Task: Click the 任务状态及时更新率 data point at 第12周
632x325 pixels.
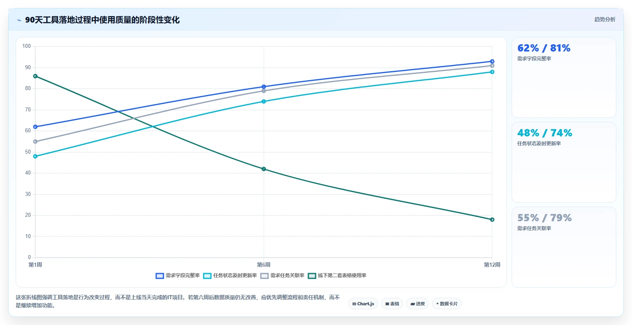Action: [x=492, y=72]
